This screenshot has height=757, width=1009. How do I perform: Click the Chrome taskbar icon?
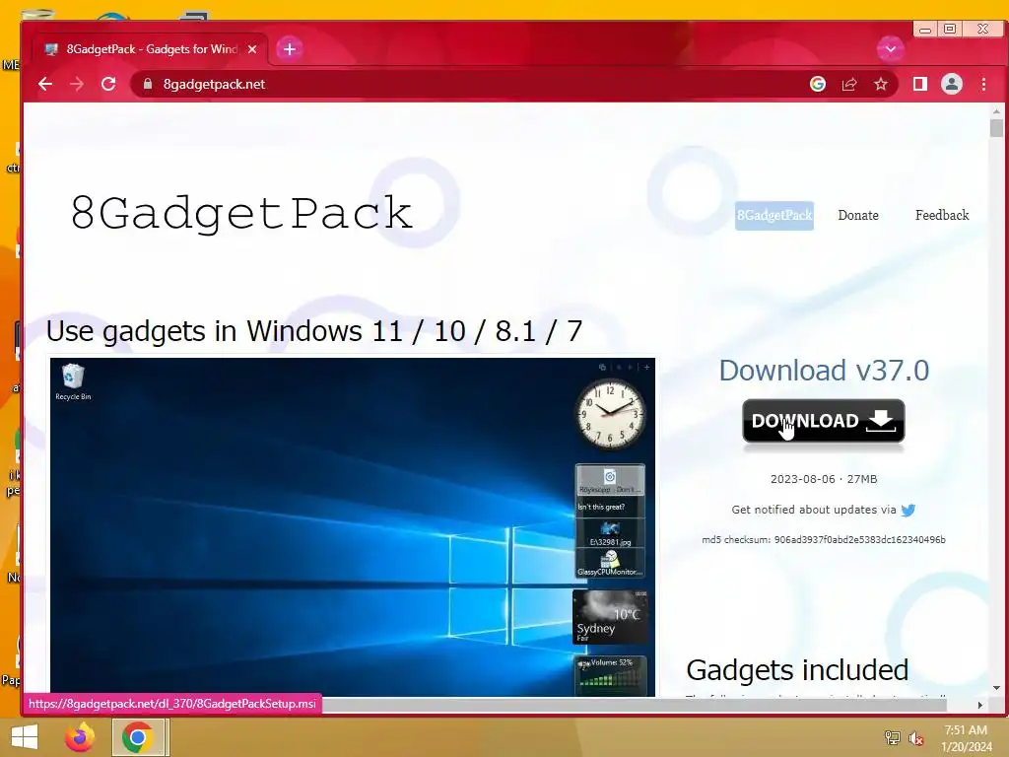(x=138, y=737)
